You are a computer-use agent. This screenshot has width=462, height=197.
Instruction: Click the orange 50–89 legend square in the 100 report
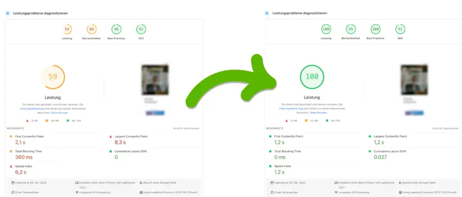click(306, 121)
